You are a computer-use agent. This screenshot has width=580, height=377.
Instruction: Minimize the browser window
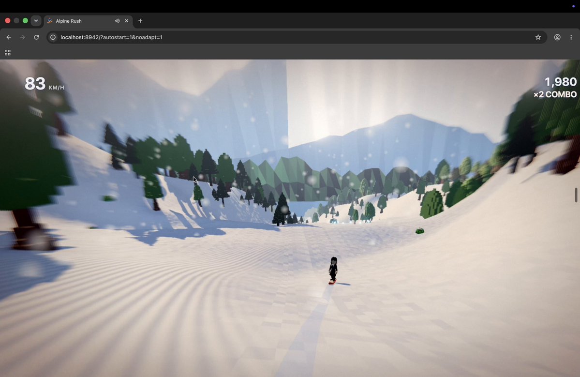click(x=16, y=21)
